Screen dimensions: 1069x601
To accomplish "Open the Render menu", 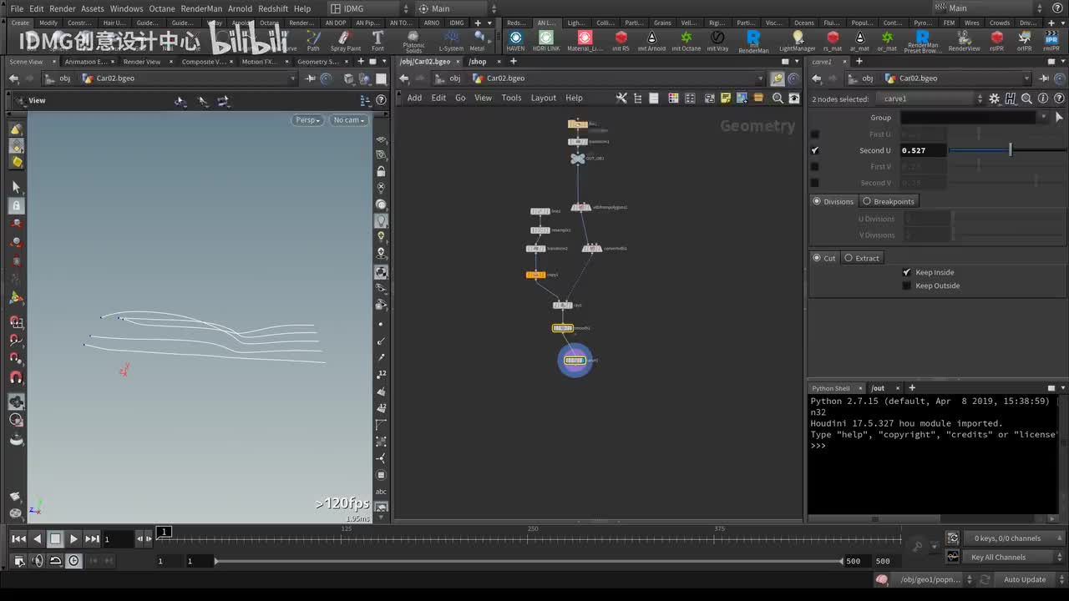I will [x=63, y=8].
